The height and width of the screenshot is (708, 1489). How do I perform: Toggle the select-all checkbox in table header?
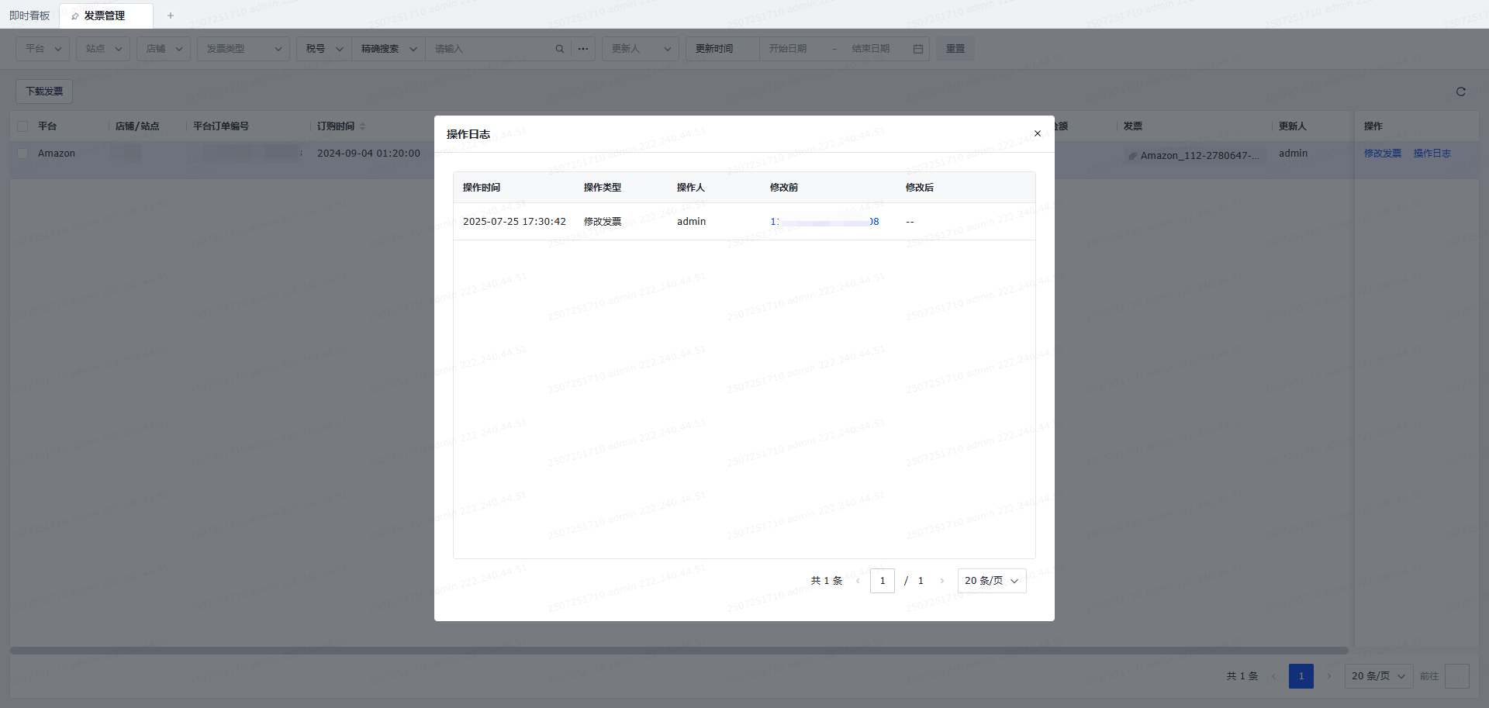pos(22,126)
